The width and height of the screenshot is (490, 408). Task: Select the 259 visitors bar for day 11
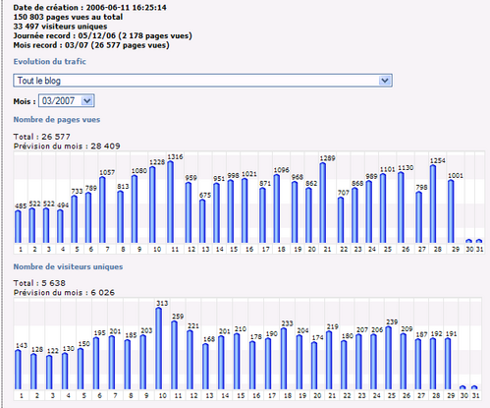tap(174, 355)
